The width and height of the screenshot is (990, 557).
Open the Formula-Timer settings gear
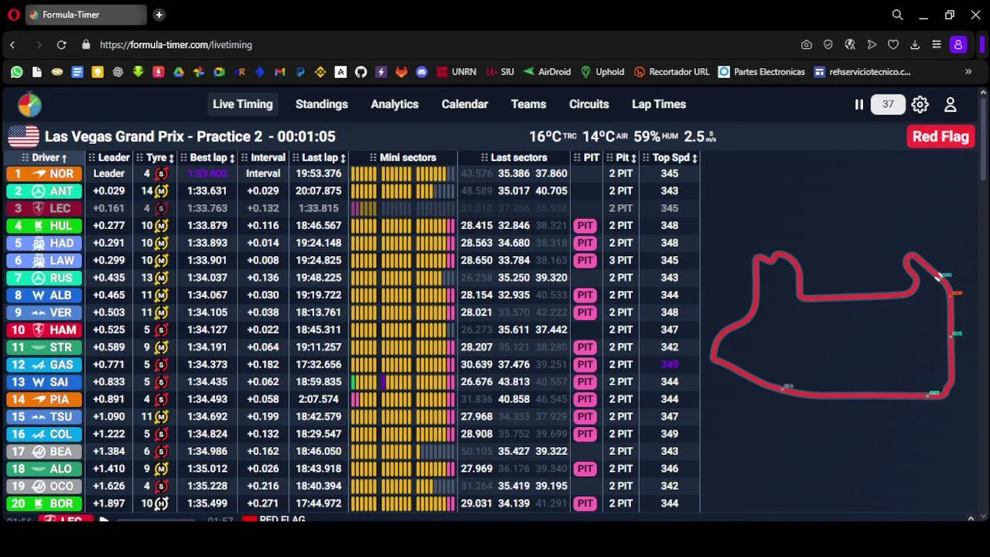920,104
